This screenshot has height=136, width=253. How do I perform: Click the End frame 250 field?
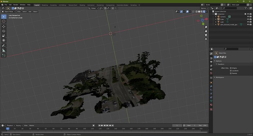pyautogui.click(x=203, y=125)
